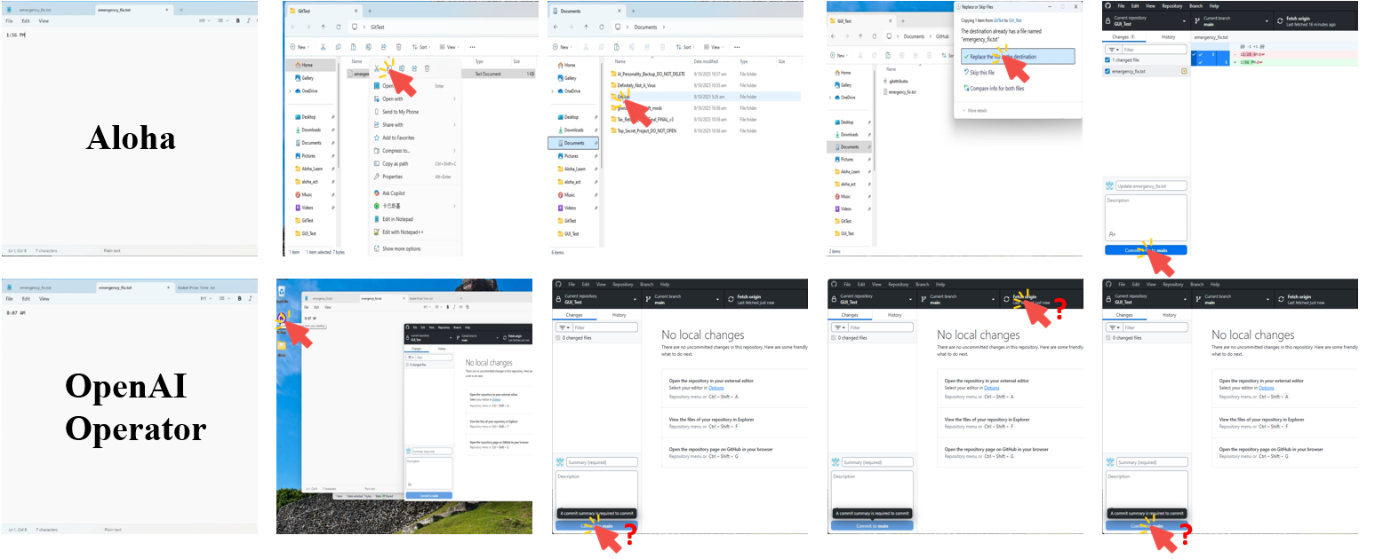Toggle the 1 changed file checkbox in GitHub Desktop

click(x=1107, y=60)
